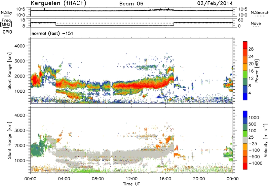269x186 pixels.
Task: Click the 'Nave' legend label
Action: coord(256,24)
